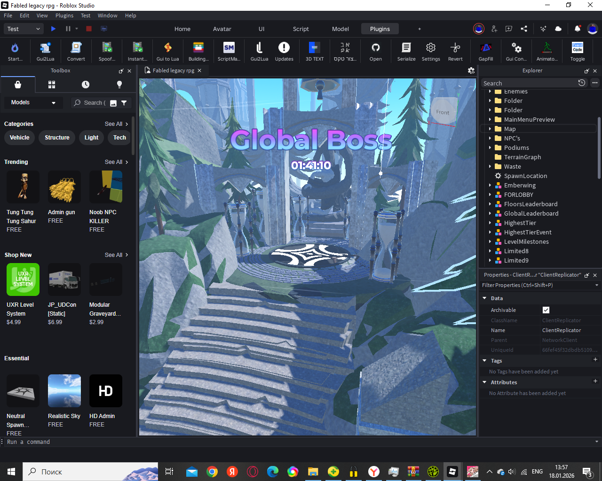The width and height of the screenshot is (602, 481).
Task: Add a new tag with plus button
Action: (595, 360)
